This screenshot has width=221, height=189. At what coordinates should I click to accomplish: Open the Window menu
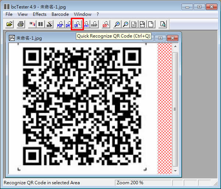point(83,14)
